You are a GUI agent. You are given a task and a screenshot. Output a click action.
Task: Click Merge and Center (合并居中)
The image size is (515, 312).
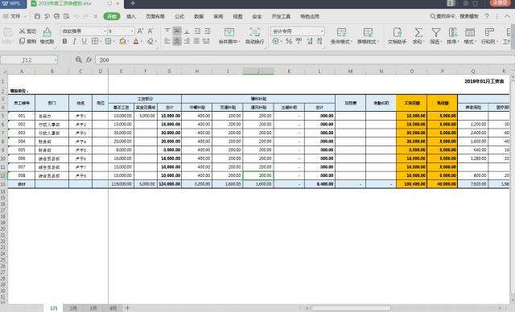229,35
